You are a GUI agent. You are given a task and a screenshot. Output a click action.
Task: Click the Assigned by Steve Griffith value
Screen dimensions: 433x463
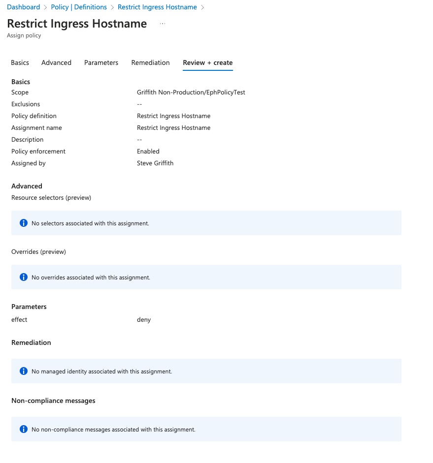[155, 163]
